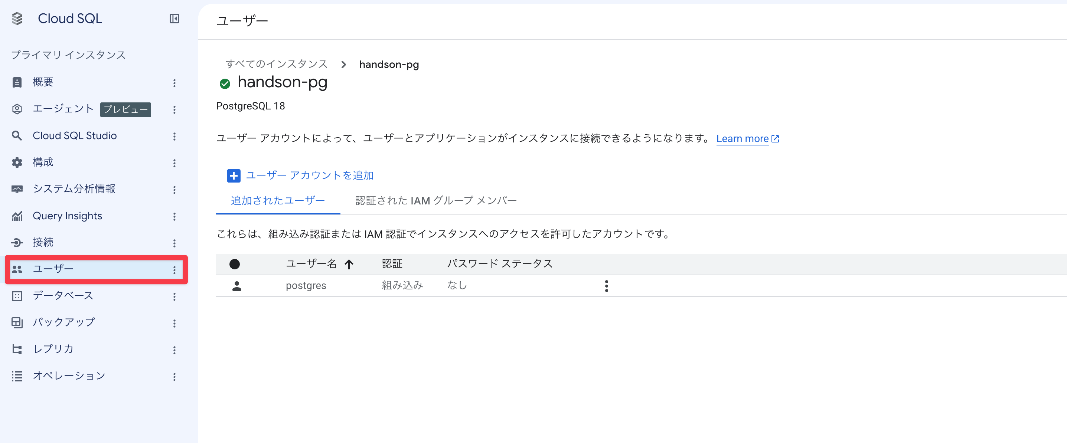This screenshot has width=1067, height=443.
Task: Open the three-dot menu beside Query Insights
Action: pyautogui.click(x=174, y=216)
